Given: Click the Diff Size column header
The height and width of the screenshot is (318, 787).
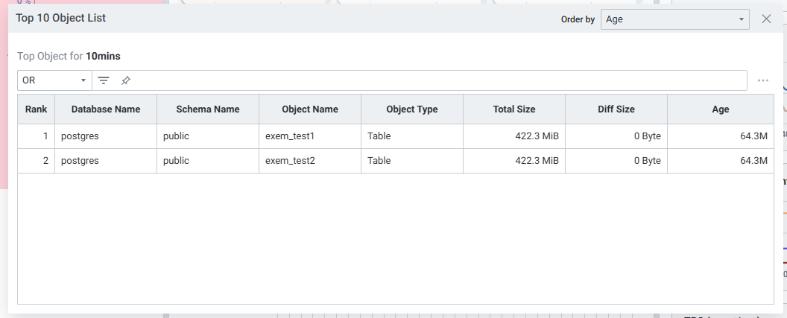Looking at the screenshot, I should click(x=616, y=109).
